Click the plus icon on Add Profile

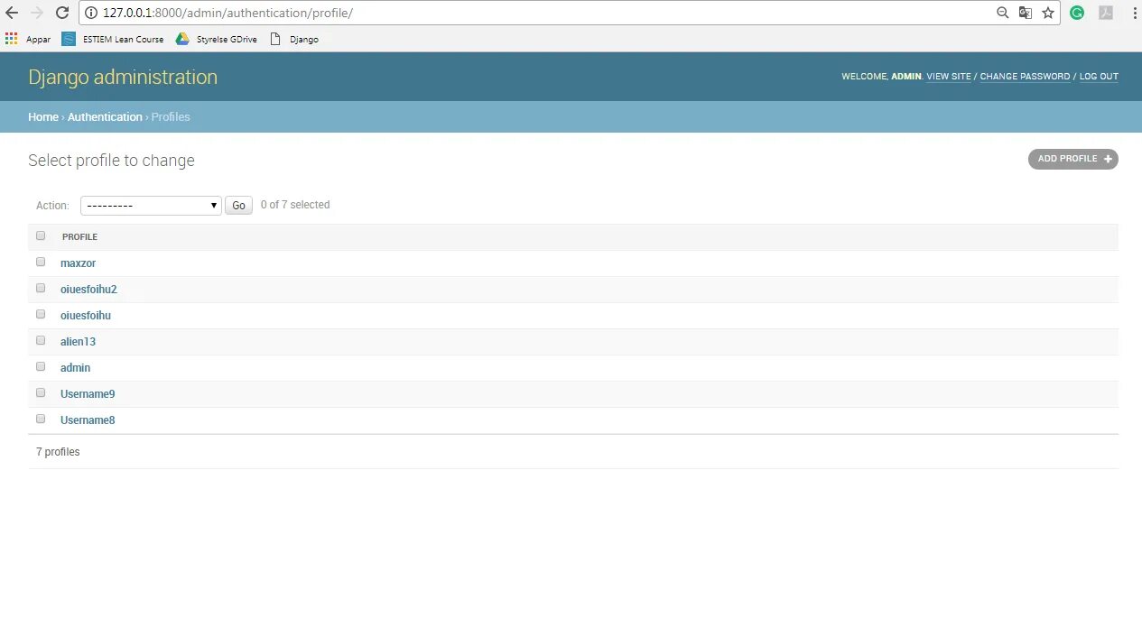(1108, 159)
